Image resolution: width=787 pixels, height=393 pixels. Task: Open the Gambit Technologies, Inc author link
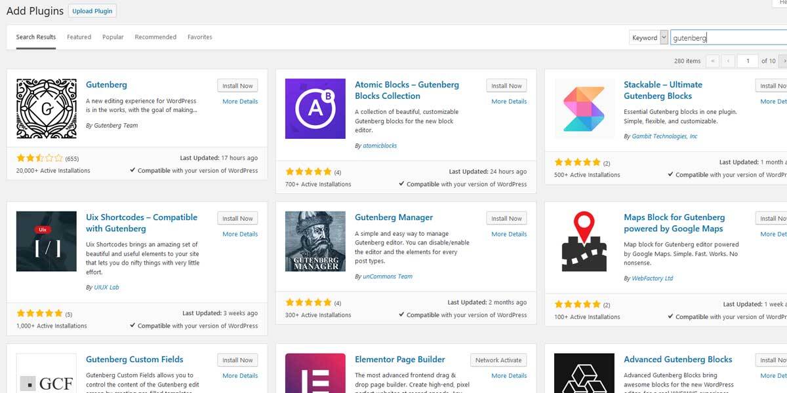pos(664,136)
